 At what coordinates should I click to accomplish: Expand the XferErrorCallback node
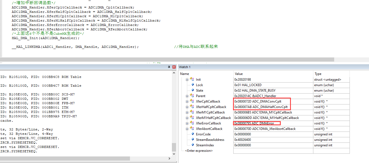coord(187,123)
